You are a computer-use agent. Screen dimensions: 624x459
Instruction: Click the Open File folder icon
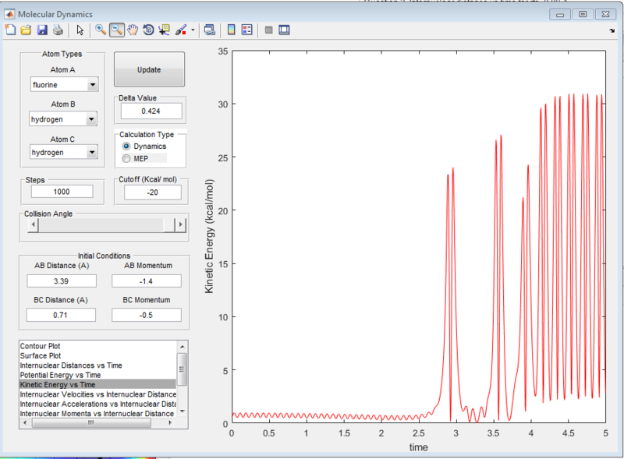tap(26, 30)
